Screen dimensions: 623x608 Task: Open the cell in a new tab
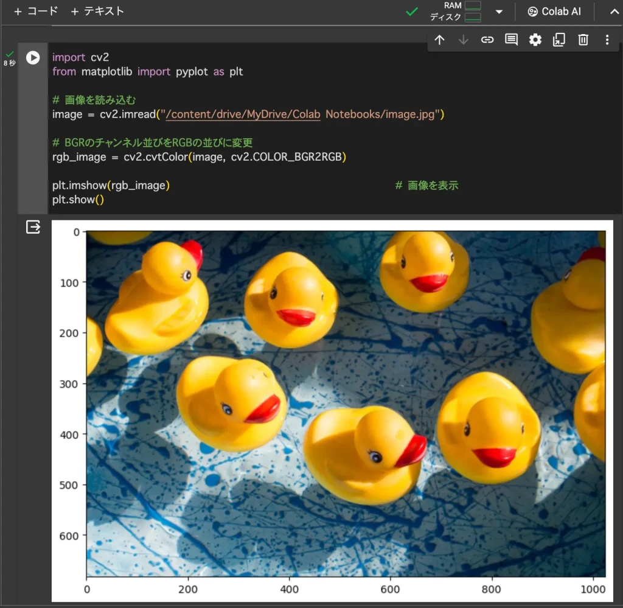(x=559, y=40)
